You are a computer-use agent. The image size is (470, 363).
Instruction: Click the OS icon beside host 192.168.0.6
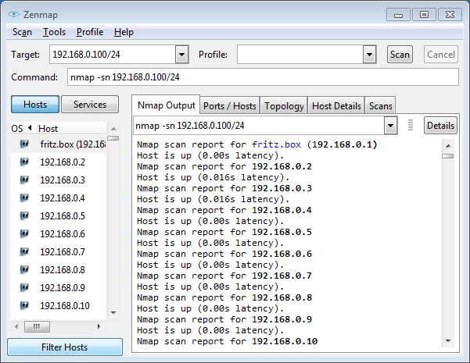(x=24, y=233)
